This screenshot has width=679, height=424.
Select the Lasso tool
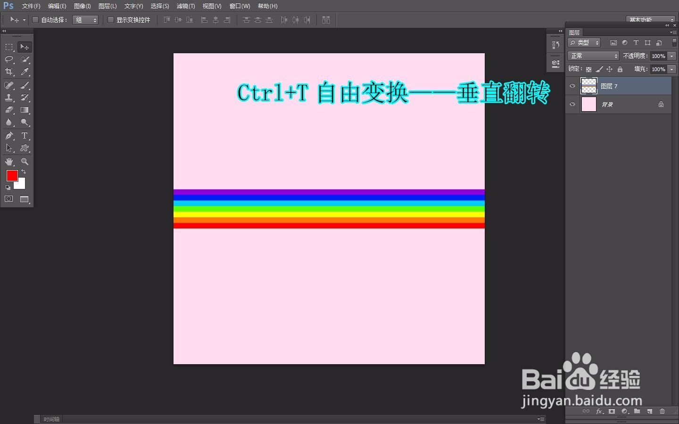[9, 59]
